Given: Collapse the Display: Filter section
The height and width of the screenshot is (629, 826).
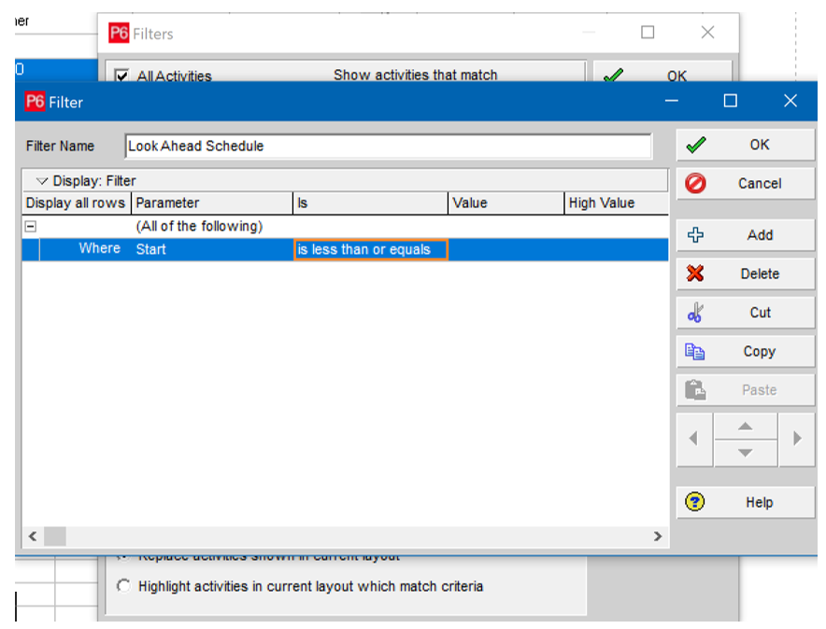Looking at the screenshot, I should pos(41,181).
